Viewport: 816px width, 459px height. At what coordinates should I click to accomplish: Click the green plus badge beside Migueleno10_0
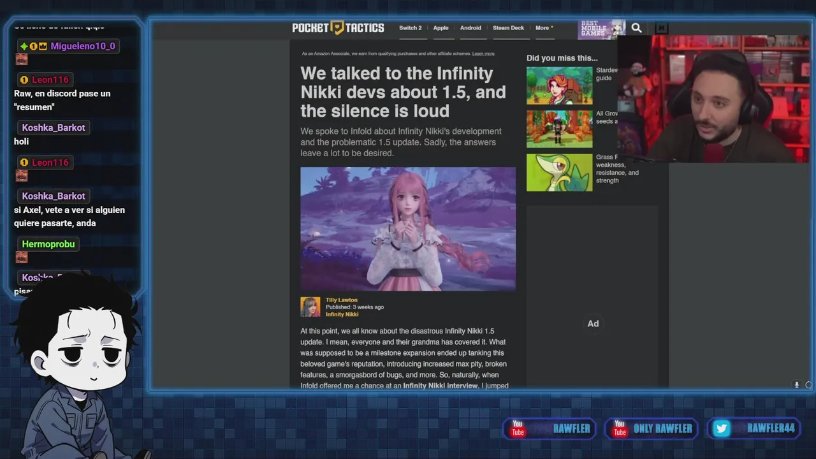(x=24, y=47)
